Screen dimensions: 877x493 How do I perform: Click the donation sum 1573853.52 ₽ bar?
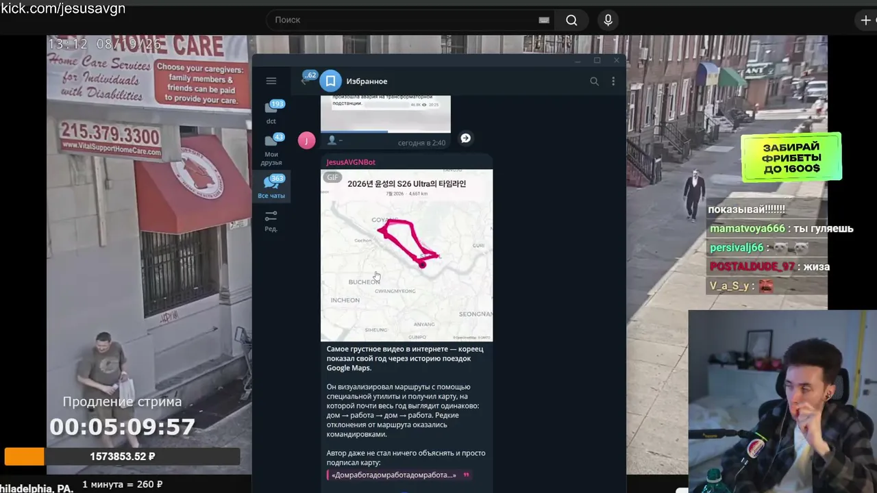123,457
